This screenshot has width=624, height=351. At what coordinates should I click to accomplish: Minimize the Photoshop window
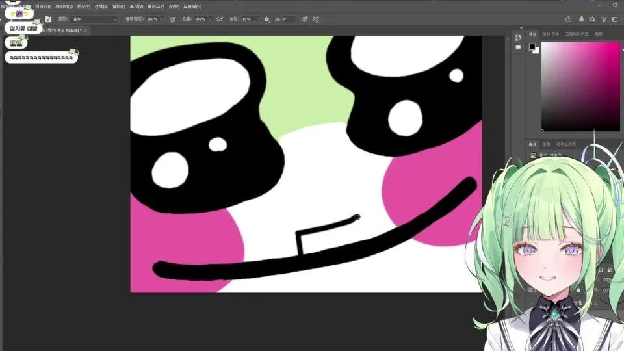point(599,5)
